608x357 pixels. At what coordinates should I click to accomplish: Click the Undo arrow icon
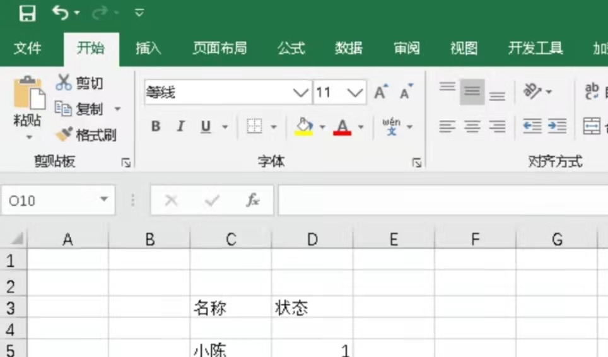point(61,13)
